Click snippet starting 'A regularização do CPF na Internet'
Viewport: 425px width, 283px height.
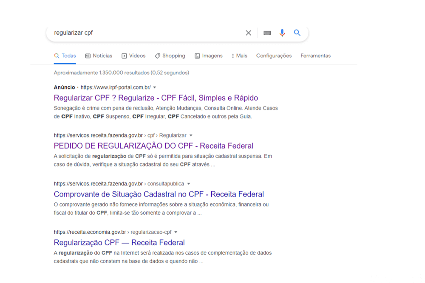pyautogui.click(x=163, y=257)
